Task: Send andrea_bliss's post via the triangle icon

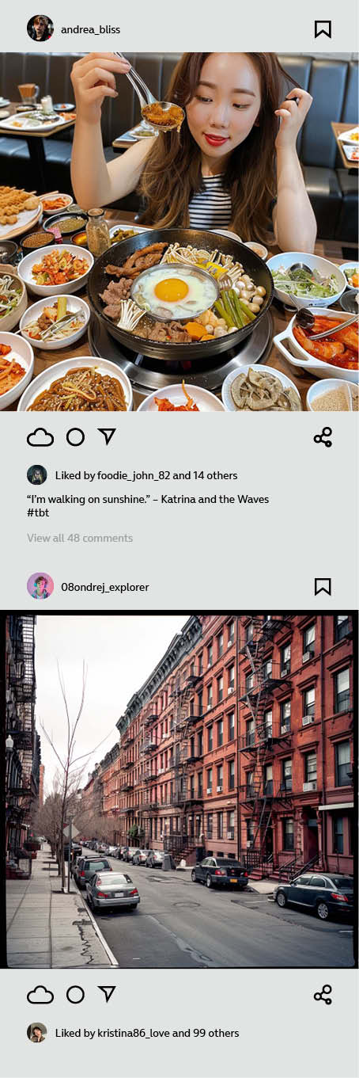Action: coord(107,436)
